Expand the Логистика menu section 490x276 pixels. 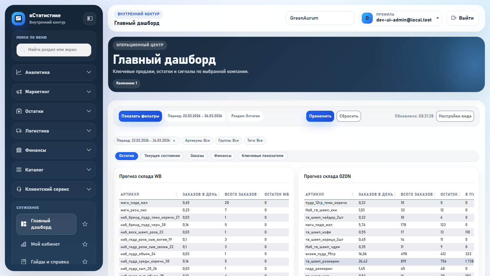click(x=89, y=131)
